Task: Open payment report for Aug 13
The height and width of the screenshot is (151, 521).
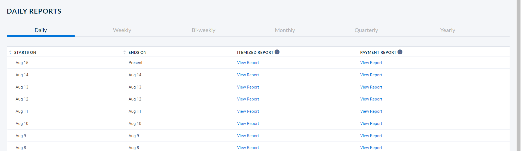Action: point(371,87)
